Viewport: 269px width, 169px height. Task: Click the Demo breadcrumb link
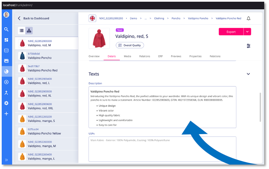point(133,18)
